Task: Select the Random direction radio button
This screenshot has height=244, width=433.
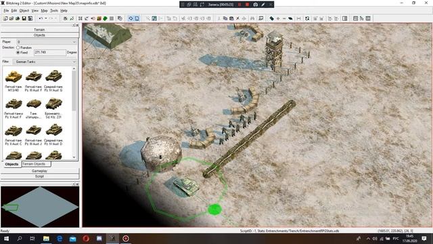Action: (x=18, y=47)
